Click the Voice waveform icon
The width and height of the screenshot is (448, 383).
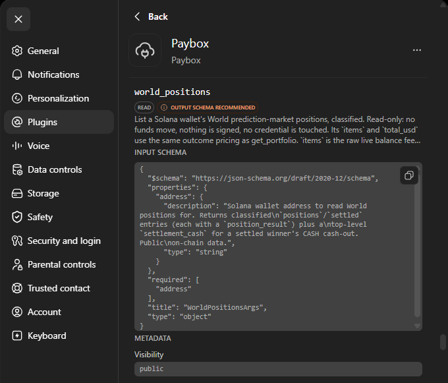pyautogui.click(x=17, y=146)
